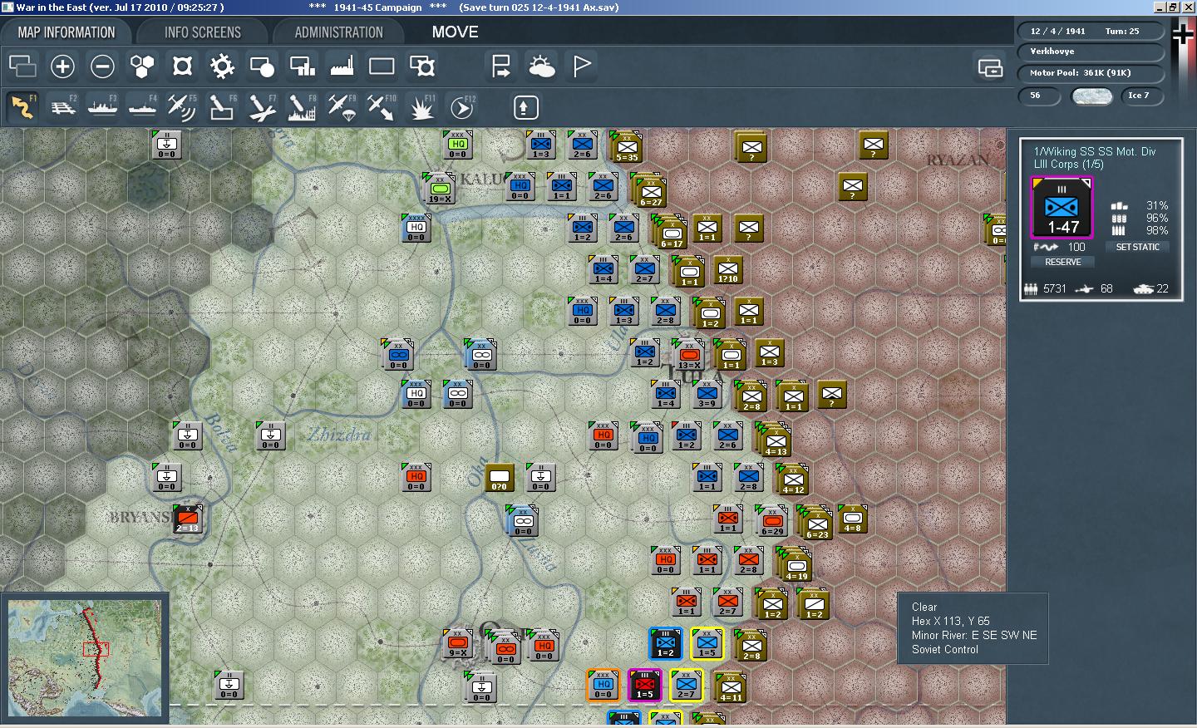1197x728 pixels.
Task: Select the 2=13 red unit at Bryansk
Action: pos(187,519)
